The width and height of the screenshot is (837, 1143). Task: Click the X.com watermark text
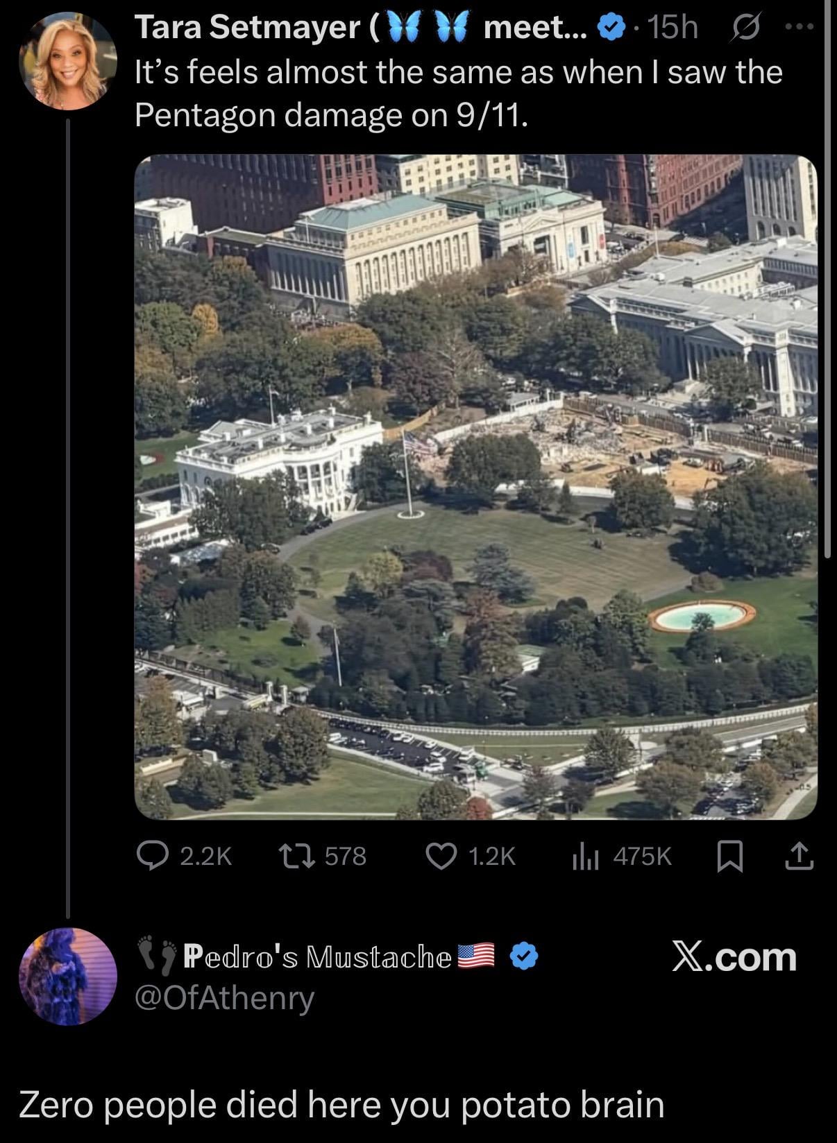[734, 957]
